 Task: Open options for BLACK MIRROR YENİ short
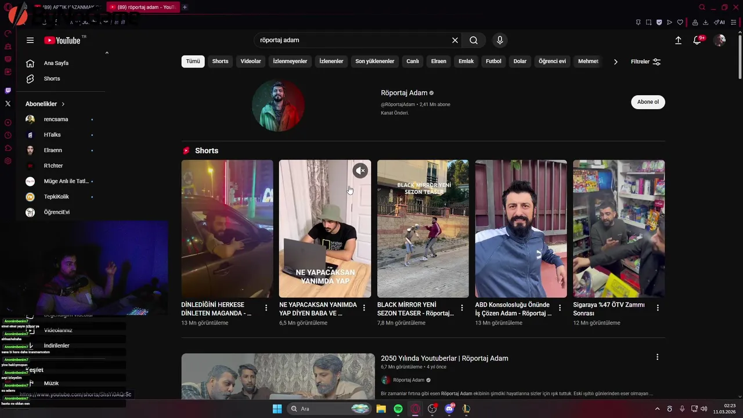(462, 308)
